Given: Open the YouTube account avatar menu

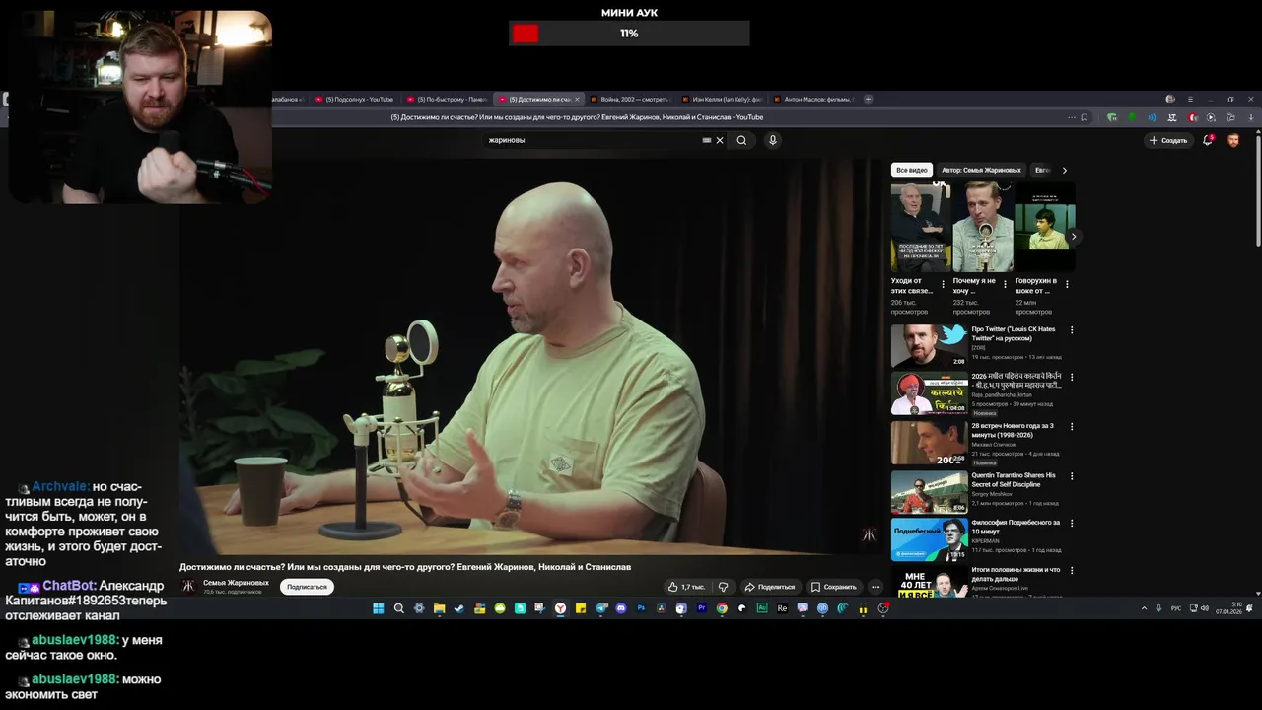Looking at the screenshot, I should [1233, 140].
